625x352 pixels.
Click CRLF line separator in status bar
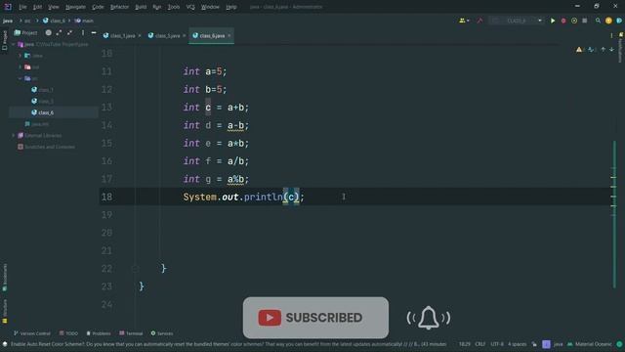click(479, 344)
